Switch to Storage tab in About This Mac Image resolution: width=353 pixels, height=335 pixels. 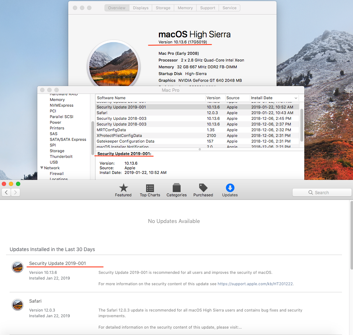click(163, 8)
